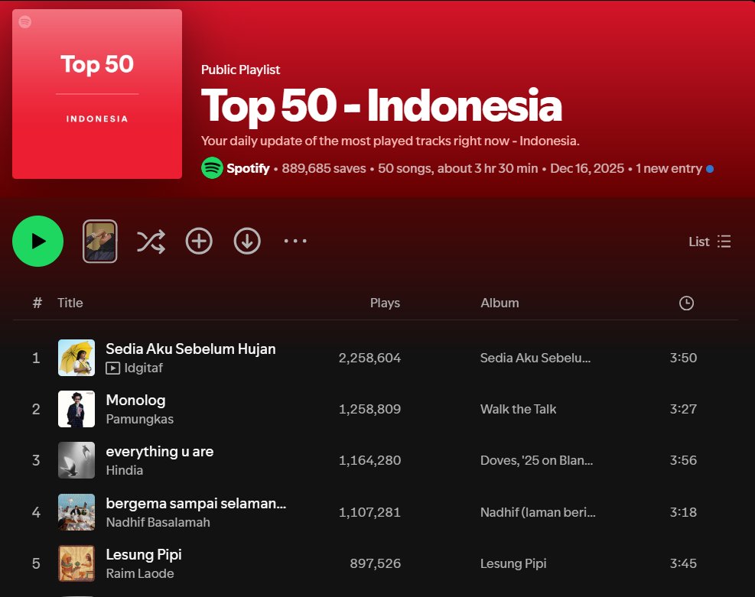Open the Lesung Pipi album link
The height and width of the screenshot is (597, 755).
click(x=513, y=563)
